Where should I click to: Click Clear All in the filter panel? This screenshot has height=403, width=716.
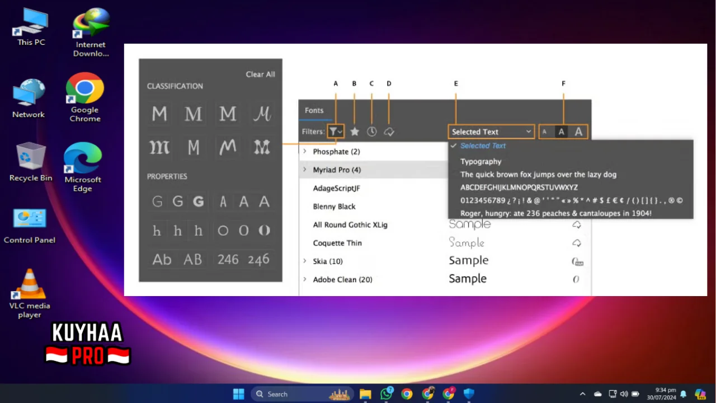[260, 74]
